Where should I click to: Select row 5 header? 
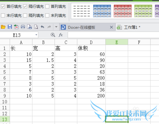point(5,72)
